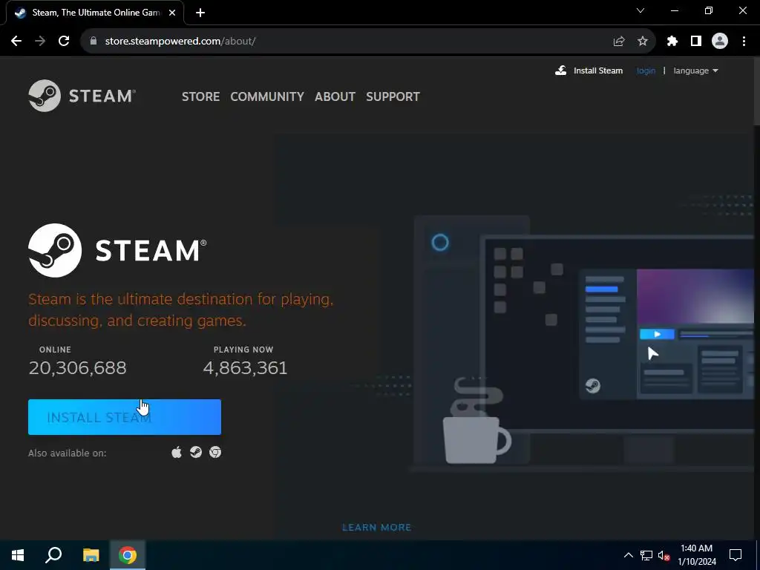The height and width of the screenshot is (570, 760).
Task: Click the large Steam logo in hero
Action: pyautogui.click(x=117, y=250)
